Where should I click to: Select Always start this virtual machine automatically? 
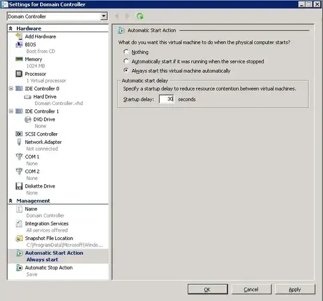click(126, 70)
